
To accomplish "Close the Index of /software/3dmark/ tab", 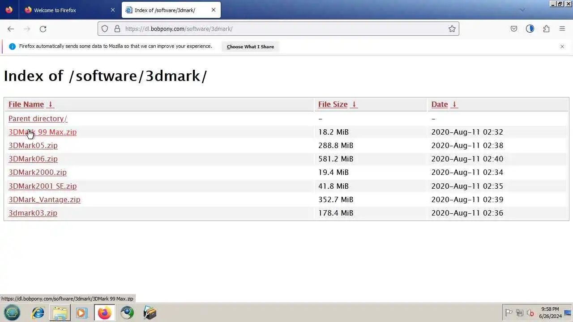I will [214, 10].
